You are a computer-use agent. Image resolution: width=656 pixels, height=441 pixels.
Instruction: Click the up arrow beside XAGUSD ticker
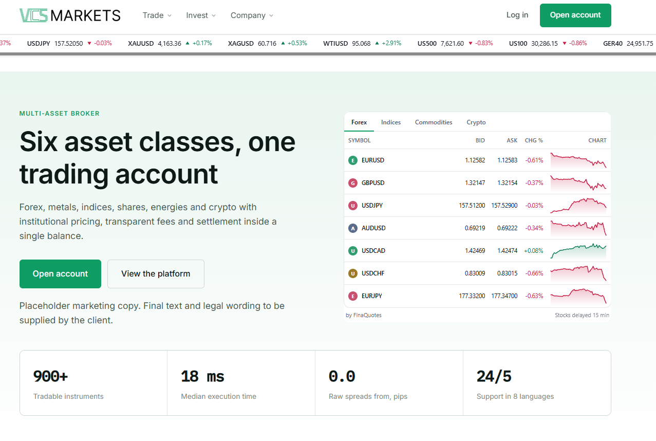(283, 44)
